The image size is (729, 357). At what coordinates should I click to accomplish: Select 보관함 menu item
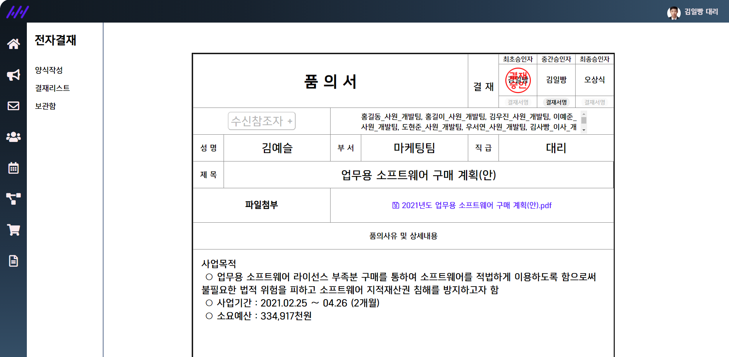[45, 106]
